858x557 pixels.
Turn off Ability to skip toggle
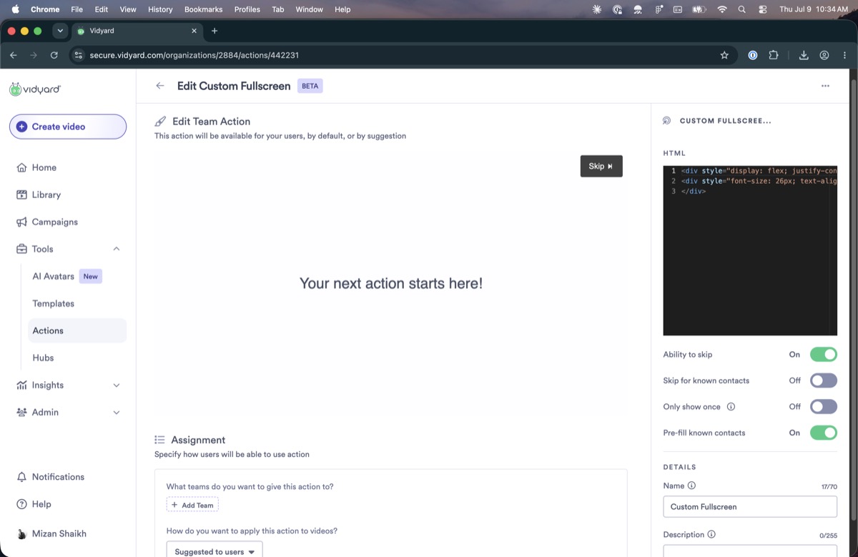point(823,355)
